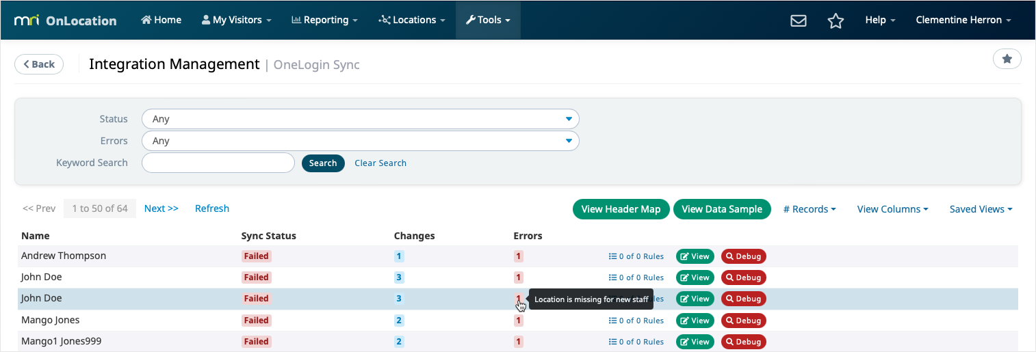Go to Next page of results
Screen dimensions: 1036x352
[x=161, y=208]
